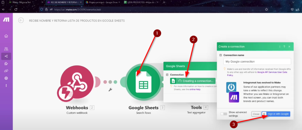
Task: Open the browser tabs list dropdown arrow
Action: pos(293,2)
